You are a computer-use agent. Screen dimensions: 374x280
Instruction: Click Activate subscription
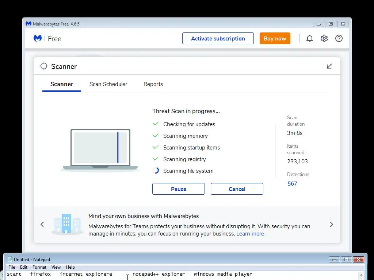(218, 38)
